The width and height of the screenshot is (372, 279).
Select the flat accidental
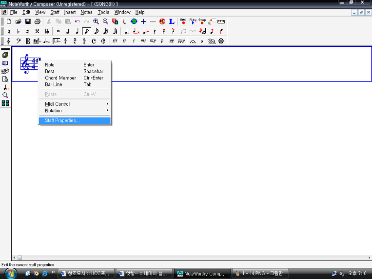point(18,31)
